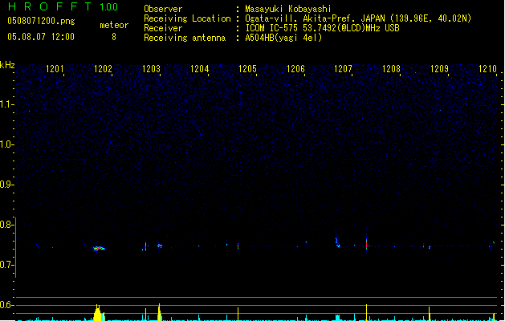This screenshot has height=321, width=505.
Task: Click the meteor count label
Action: (x=114, y=25)
